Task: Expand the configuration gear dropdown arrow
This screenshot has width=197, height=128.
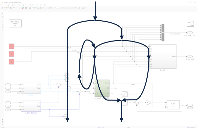Action: pos(28,8)
